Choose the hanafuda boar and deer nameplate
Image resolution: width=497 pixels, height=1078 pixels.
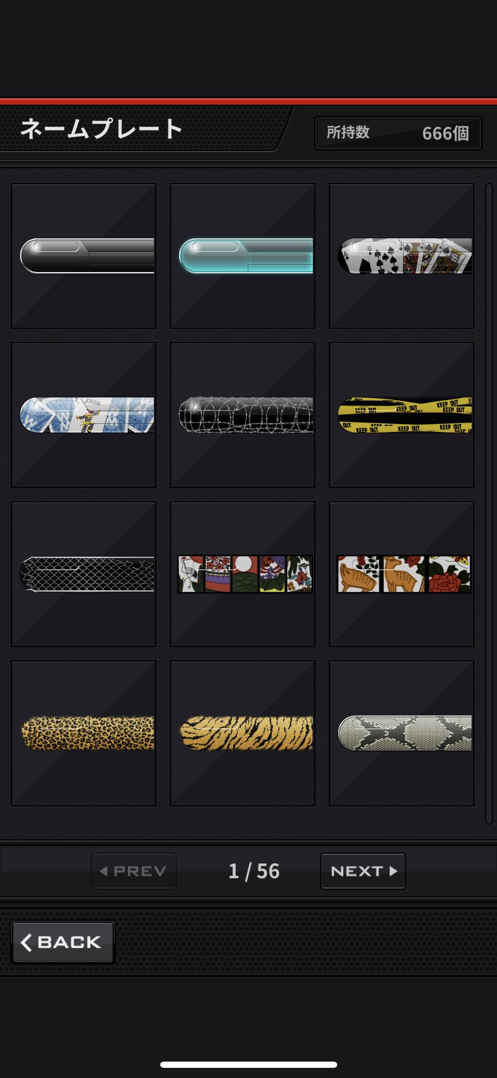pos(401,574)
